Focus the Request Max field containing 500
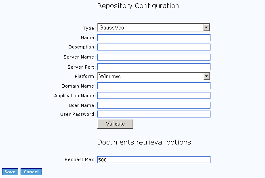This screenshot has width=265, height=178. click(x=154, y=159)
